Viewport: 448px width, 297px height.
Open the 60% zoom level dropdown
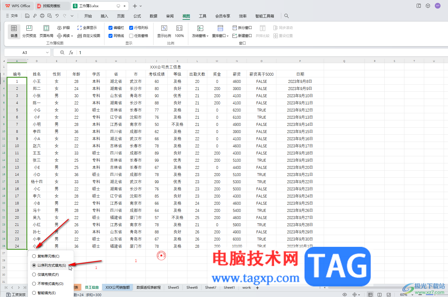pos(412,295)
